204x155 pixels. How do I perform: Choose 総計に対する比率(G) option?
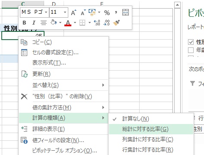point(151,129)
